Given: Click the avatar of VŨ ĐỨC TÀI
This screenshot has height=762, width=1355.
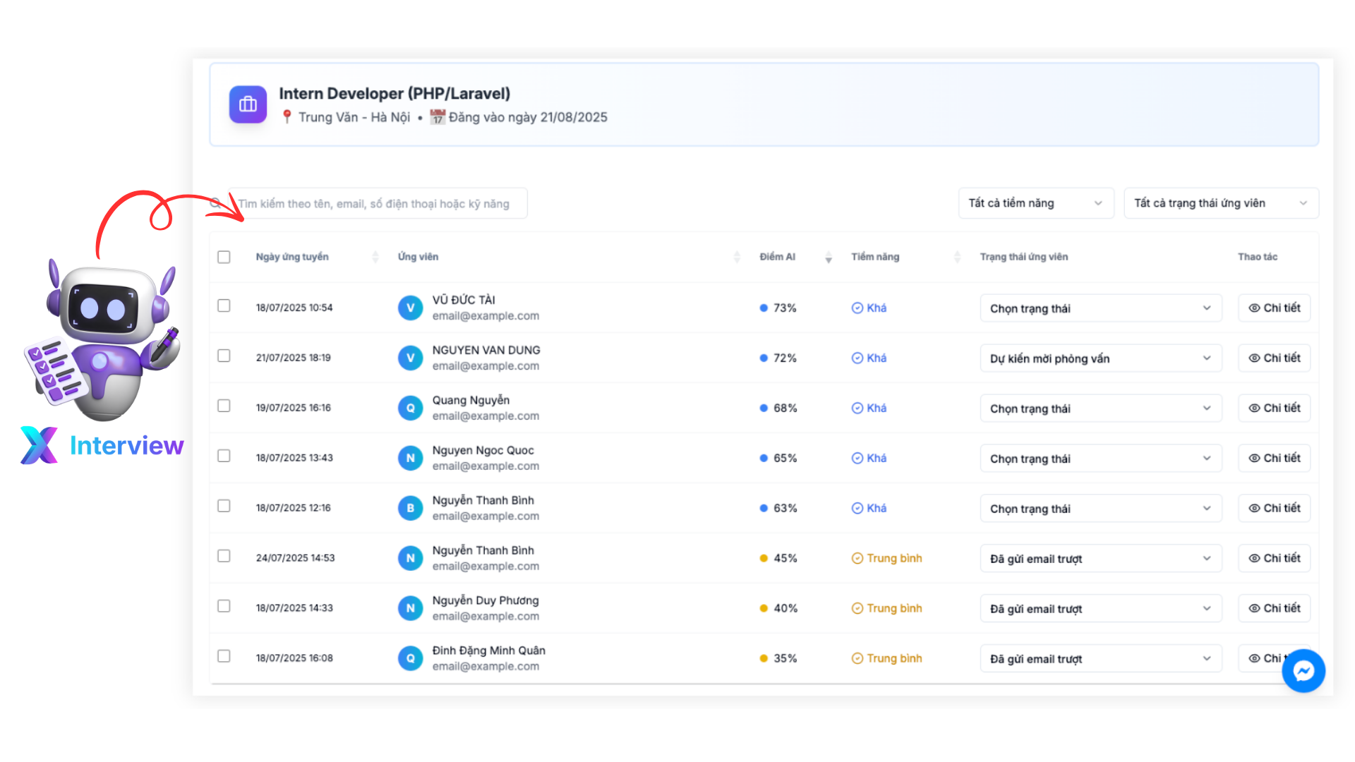Looking at the screenshot, I should [x=410, y=308].
